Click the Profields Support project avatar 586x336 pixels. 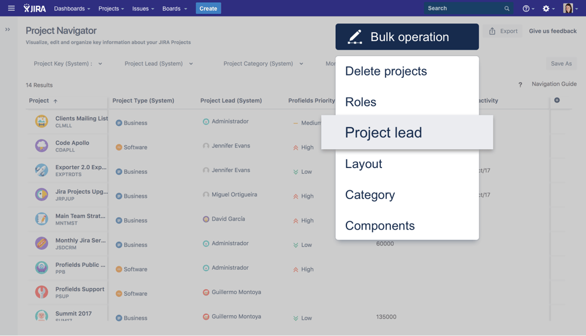(x=42, y=292)
